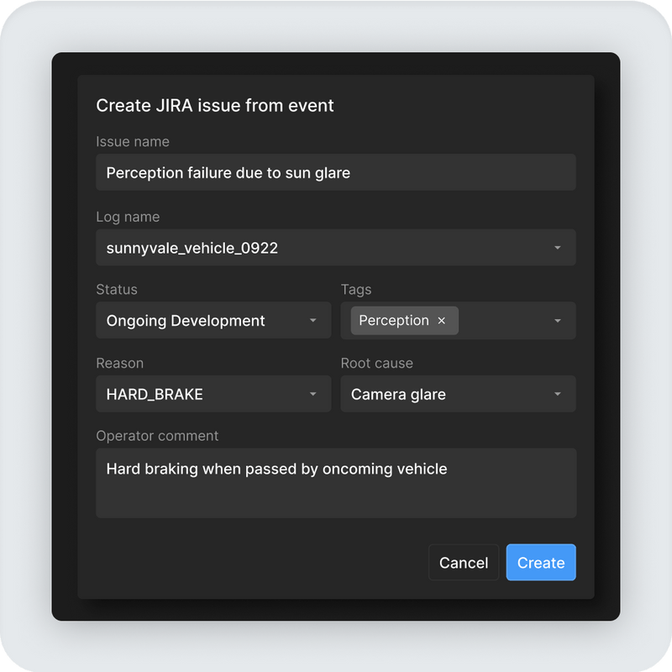The width and height of the screenshot is (672, 672).
Task: Expand the Status dropdown showing Ongoing Development
Action: point(213,320)
